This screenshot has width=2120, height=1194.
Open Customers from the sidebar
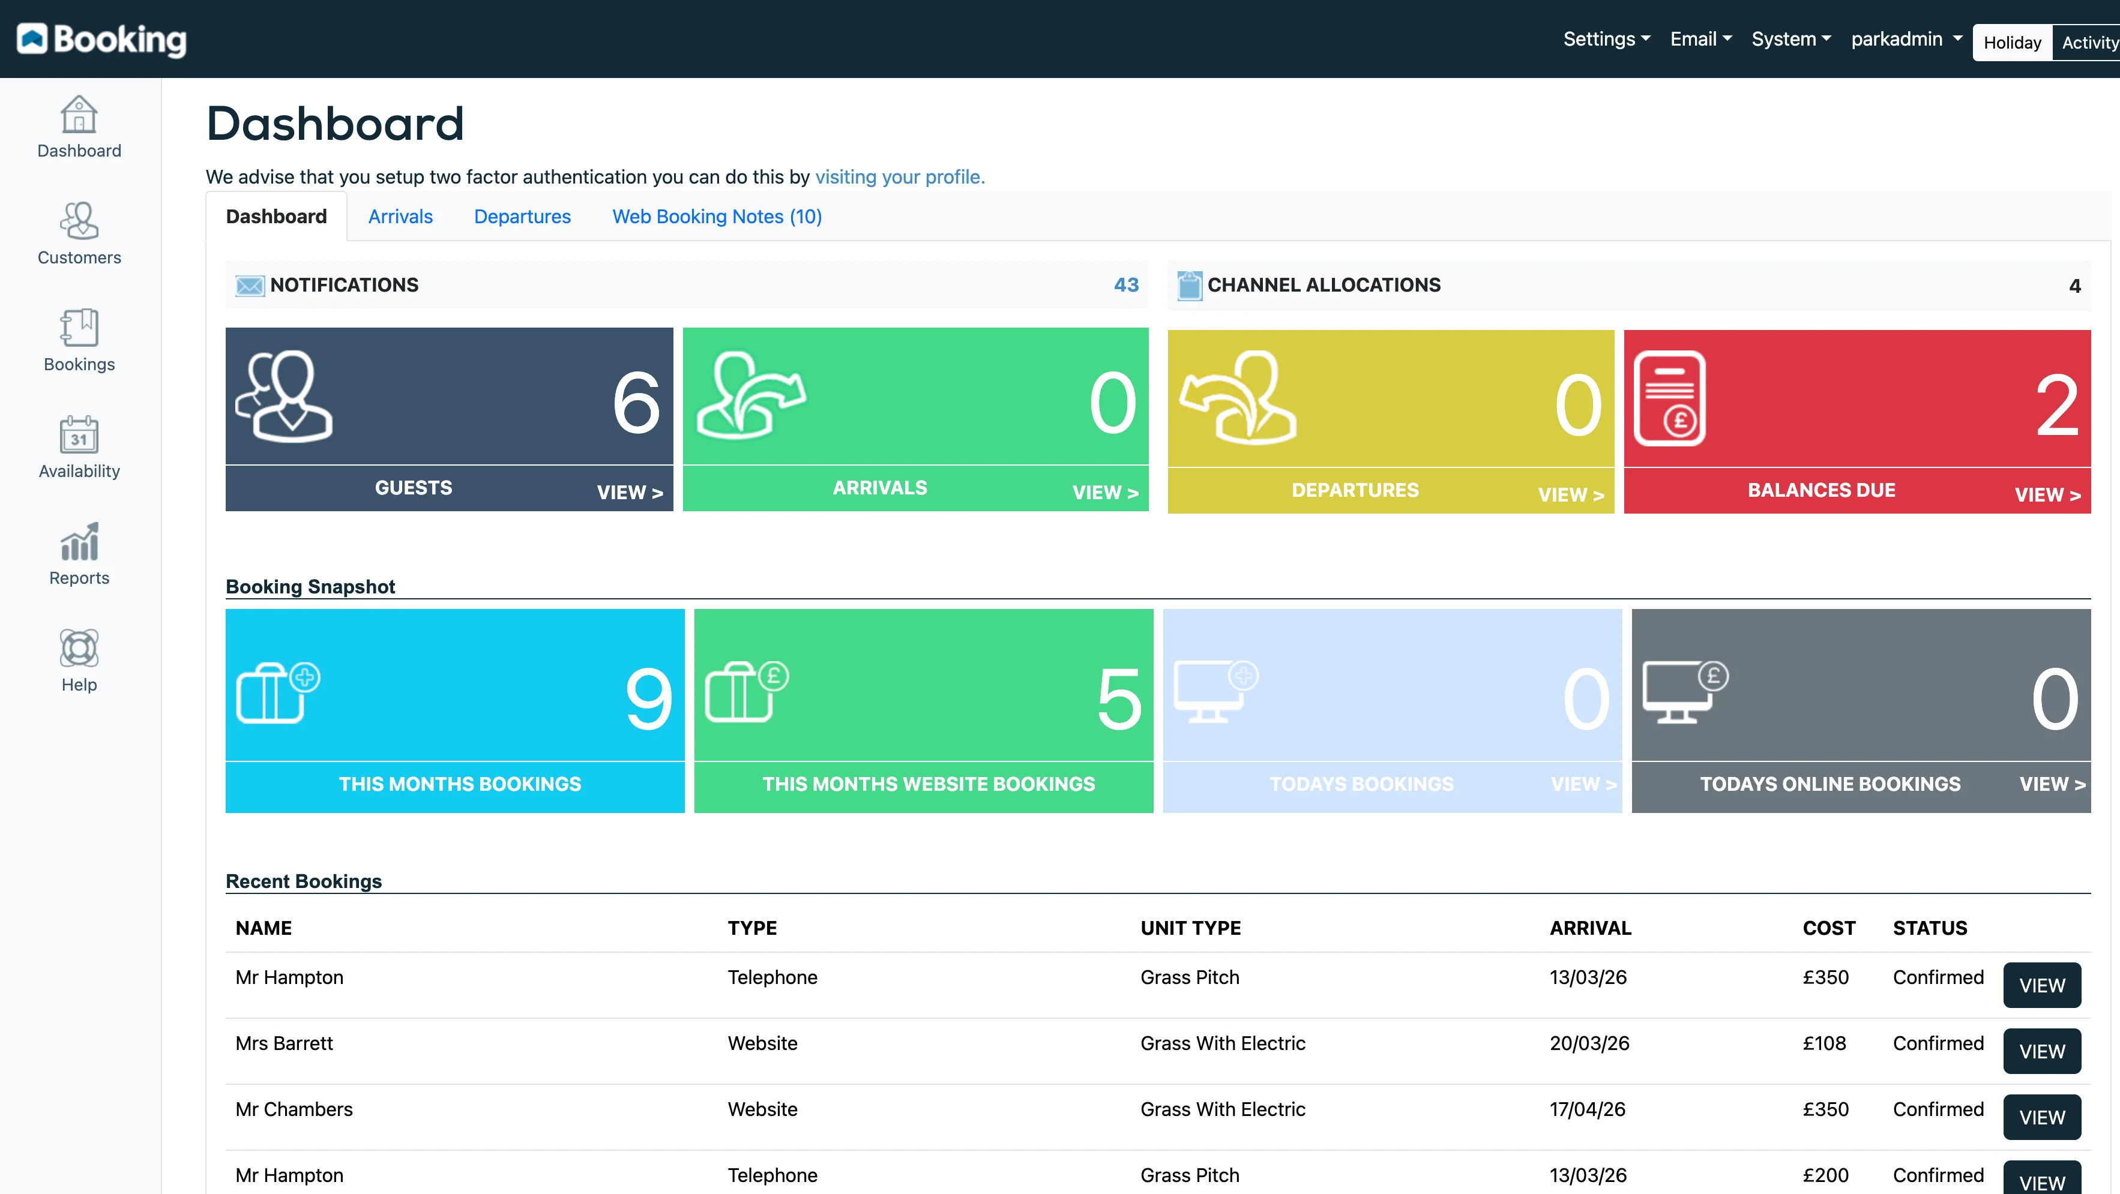79,233
